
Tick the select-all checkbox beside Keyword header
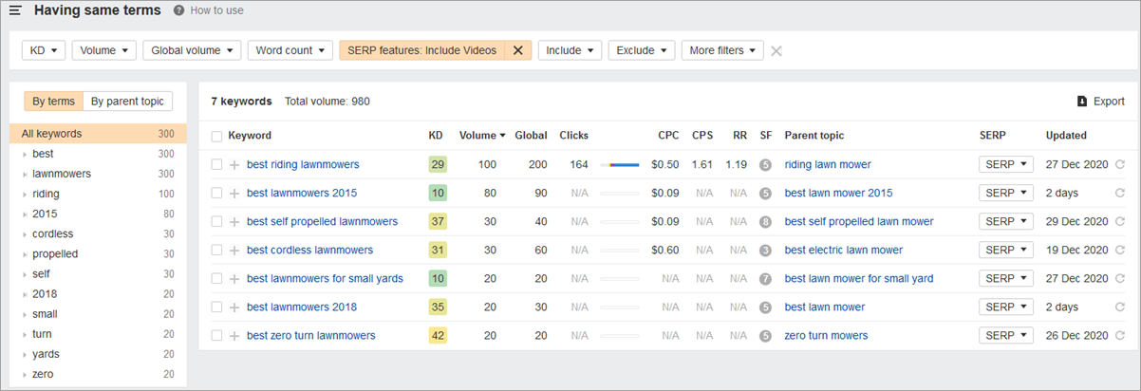[217, 137]
